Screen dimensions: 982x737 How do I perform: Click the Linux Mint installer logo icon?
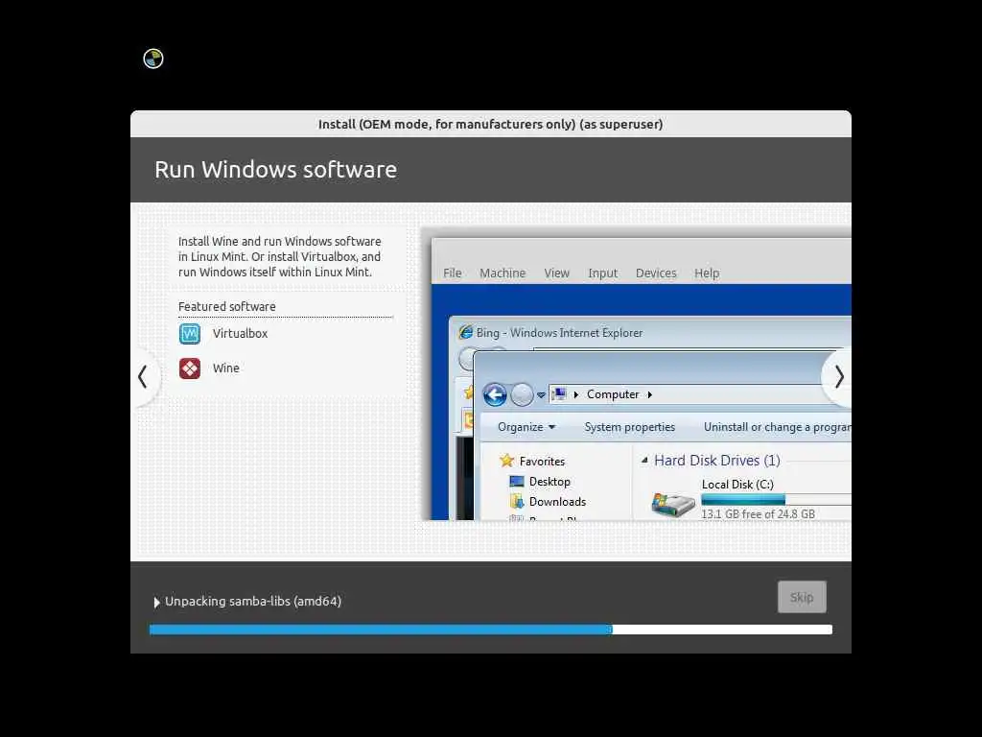[x=153, y=59]
